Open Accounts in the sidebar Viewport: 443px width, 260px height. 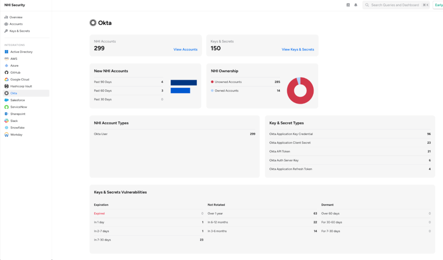pos(16,24)
